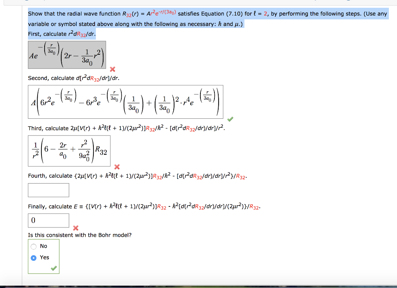This screenshot has height=288, width=397.
Task: Click the blue bar at the top of the page
Action: tap(198, 2)
